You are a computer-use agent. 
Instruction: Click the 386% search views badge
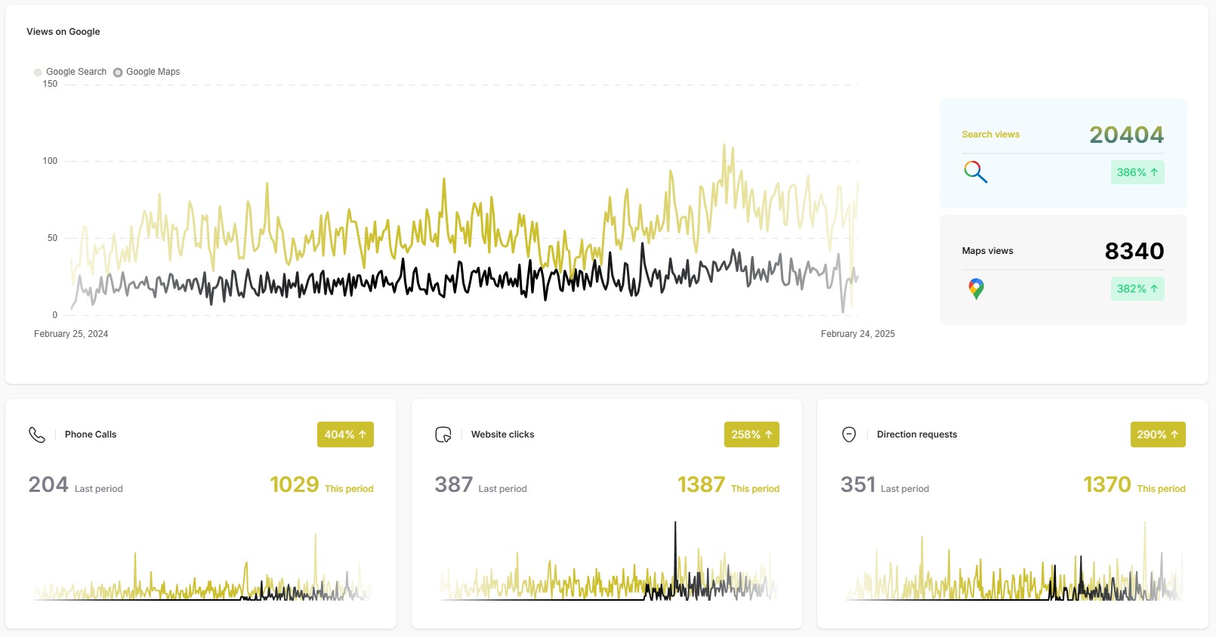click(x=1137, y=172)
